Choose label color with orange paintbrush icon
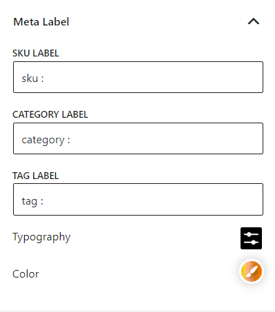This screenshot has height=312, width=275. 252,271
